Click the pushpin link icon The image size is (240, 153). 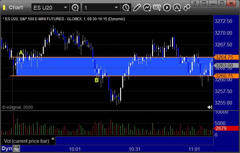point(187,8)
